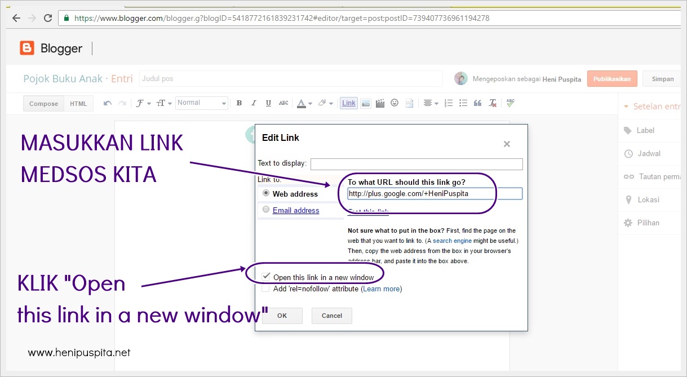Insert a jump break
The image size is (687, 377).
409,103
